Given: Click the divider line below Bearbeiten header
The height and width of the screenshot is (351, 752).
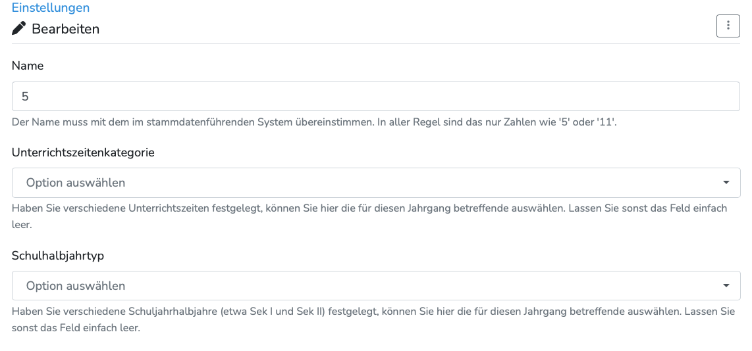Looking at the screenshot, I should click(x=375, y=43).
